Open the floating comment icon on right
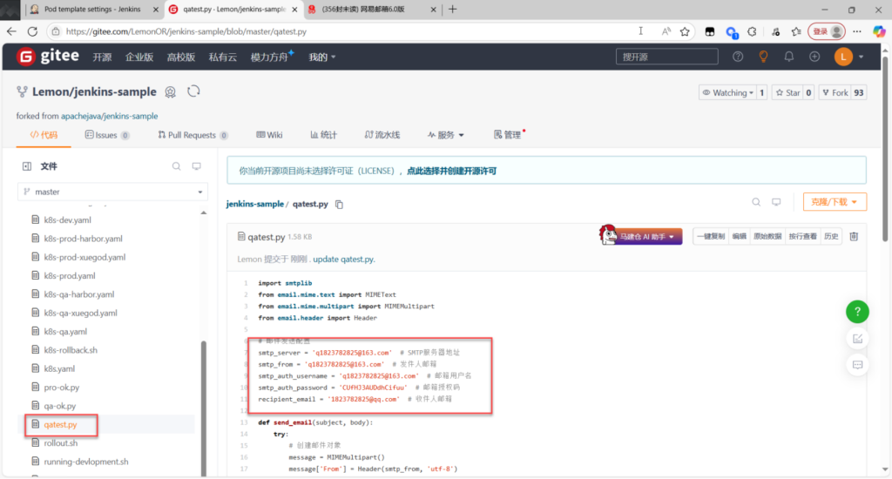 click(x=857, y=364)
